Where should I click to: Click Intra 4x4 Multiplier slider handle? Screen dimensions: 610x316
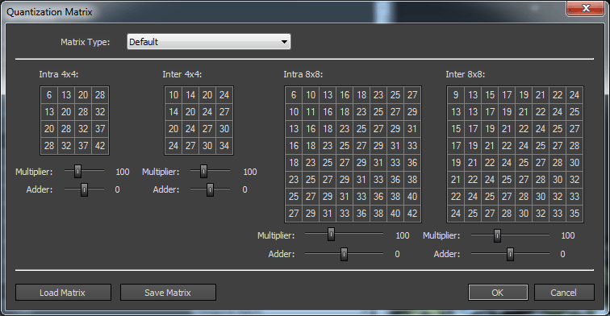[77, 171]
